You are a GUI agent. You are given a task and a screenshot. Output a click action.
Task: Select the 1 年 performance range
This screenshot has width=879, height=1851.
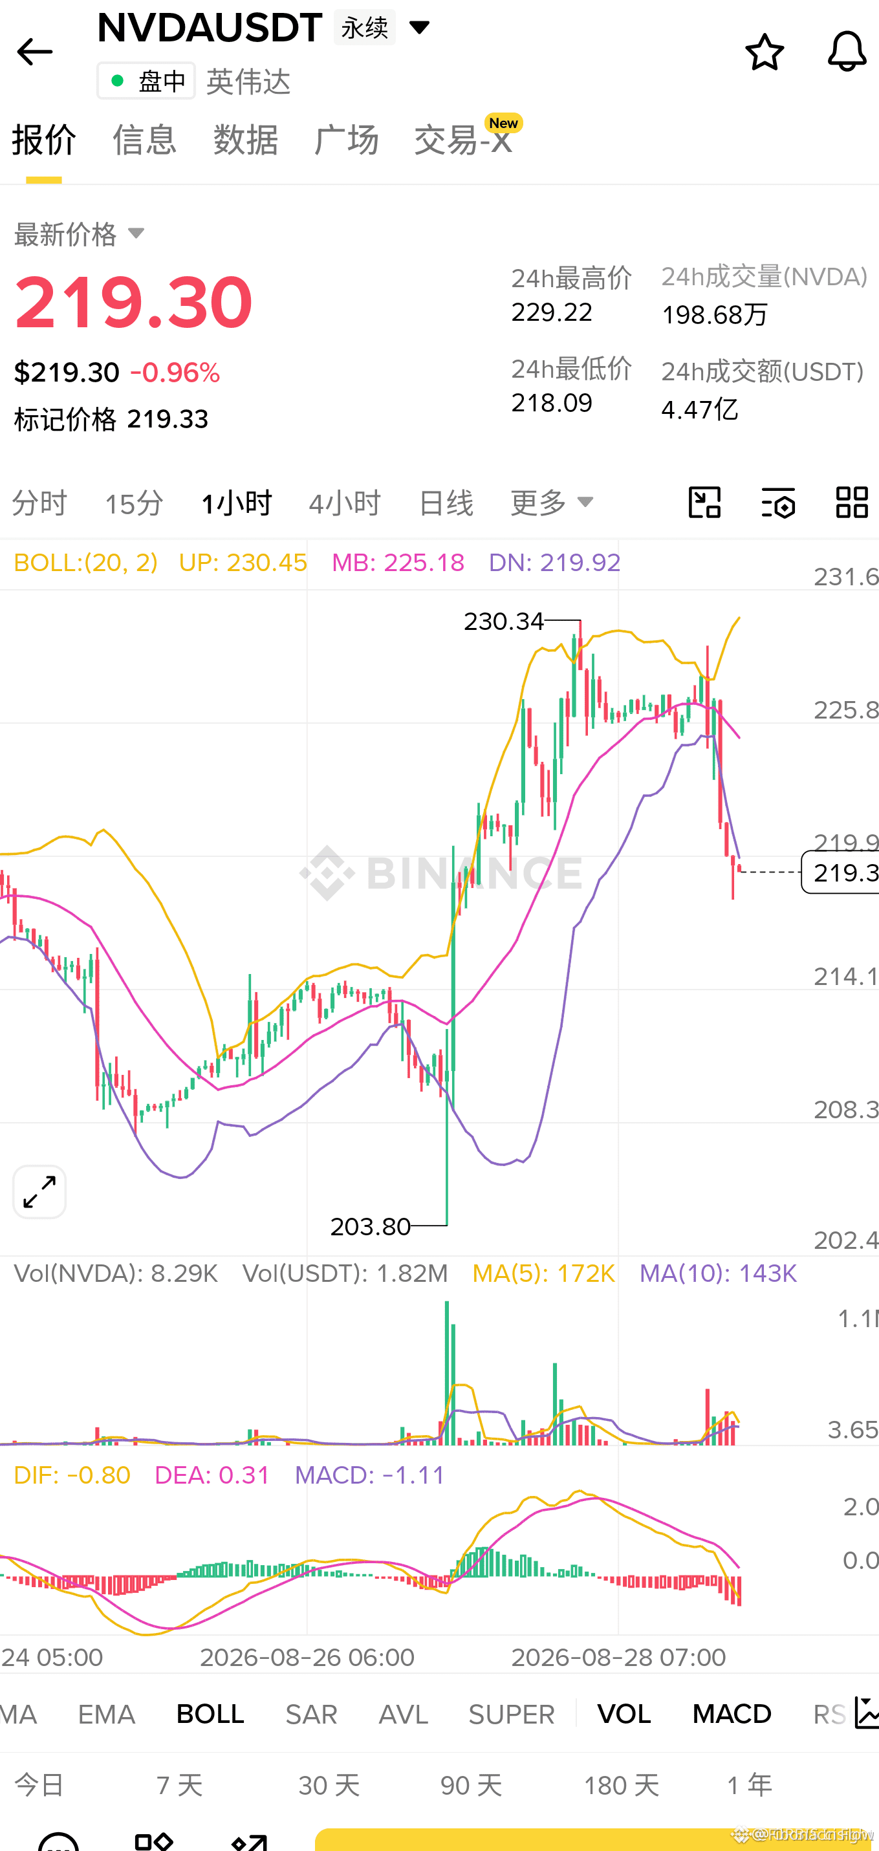coord(750,1785)
